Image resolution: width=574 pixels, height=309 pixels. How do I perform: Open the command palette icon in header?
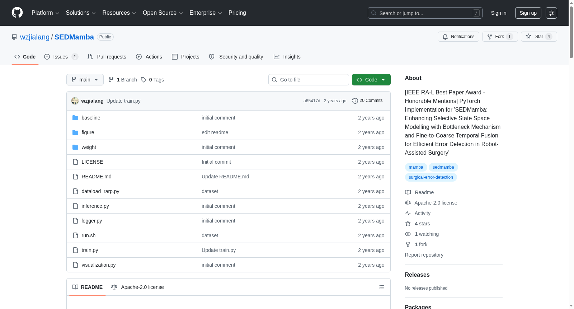[x=551, y=13]
